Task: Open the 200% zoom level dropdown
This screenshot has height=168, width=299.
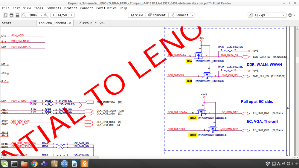Action: 41,15
